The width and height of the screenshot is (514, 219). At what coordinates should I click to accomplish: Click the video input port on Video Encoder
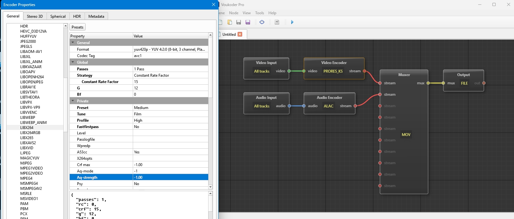point(304,71)
